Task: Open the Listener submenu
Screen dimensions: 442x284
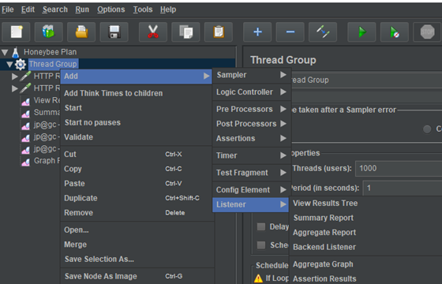Action: point(251,204)
